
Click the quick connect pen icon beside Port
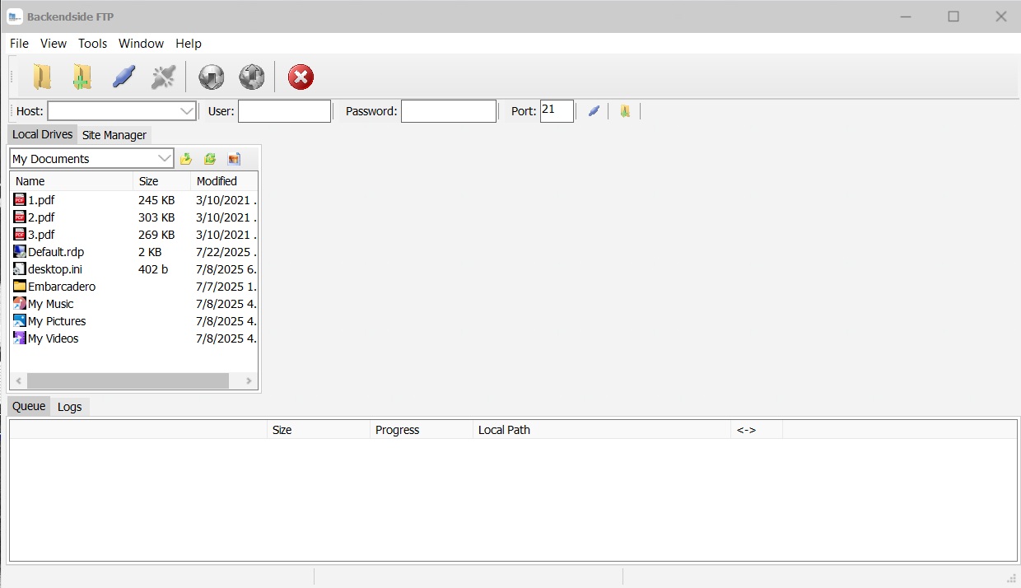point(594,110)
